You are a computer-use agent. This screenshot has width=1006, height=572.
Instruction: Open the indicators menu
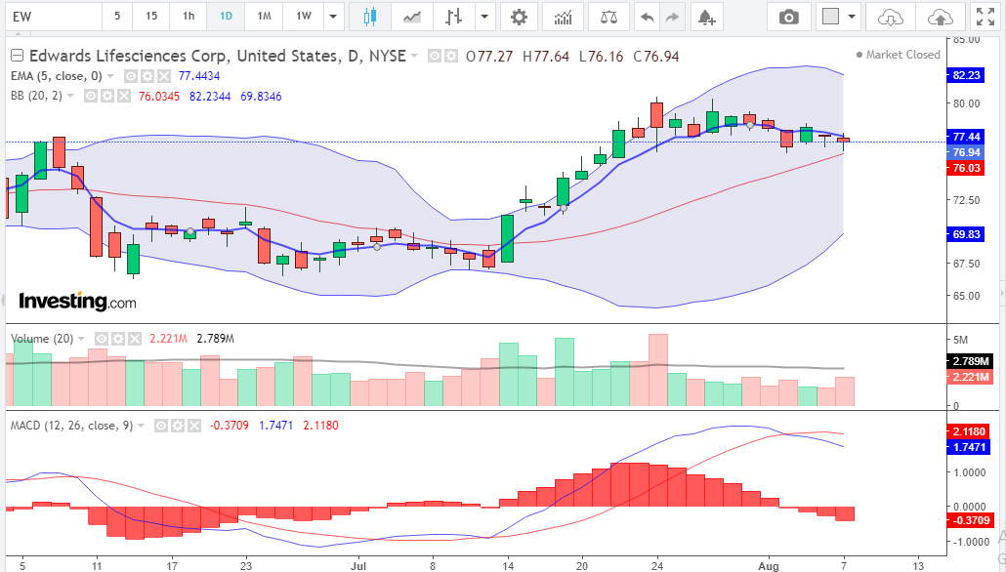point(563,17)
